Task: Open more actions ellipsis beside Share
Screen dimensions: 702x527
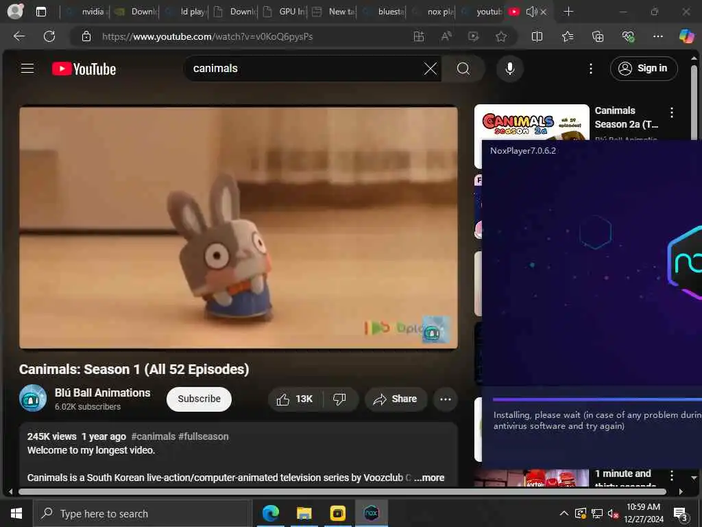Action: [x=445, y=399]
